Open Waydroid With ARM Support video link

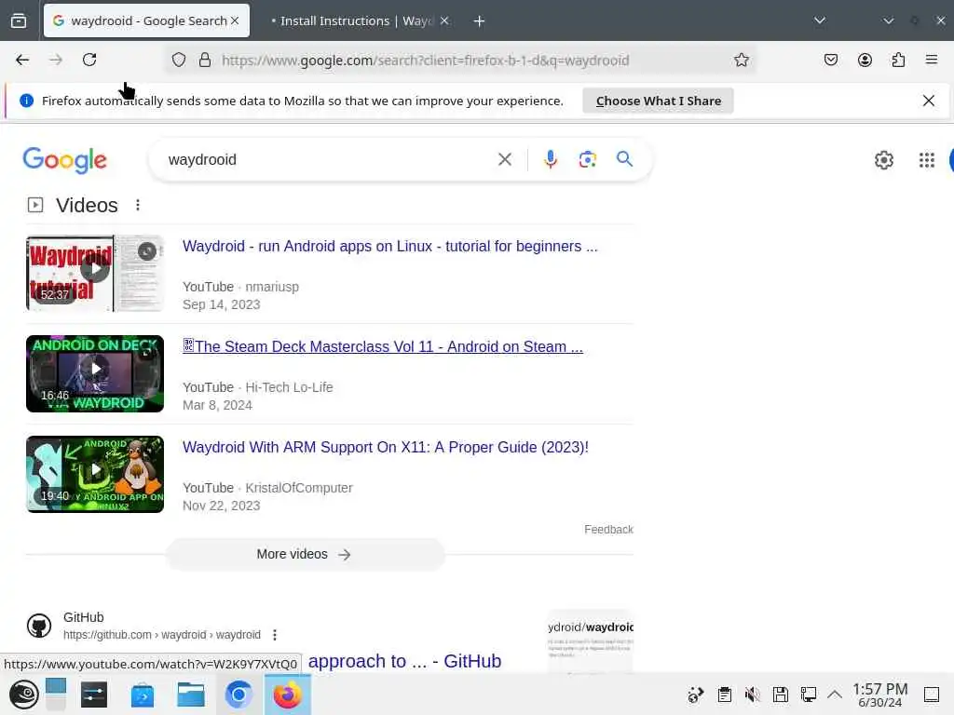point(385,448)
